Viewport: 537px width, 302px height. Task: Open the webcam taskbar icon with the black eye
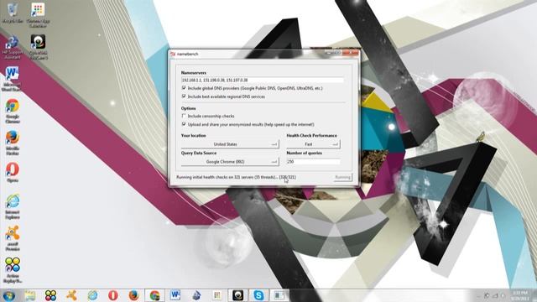point(237,295)
